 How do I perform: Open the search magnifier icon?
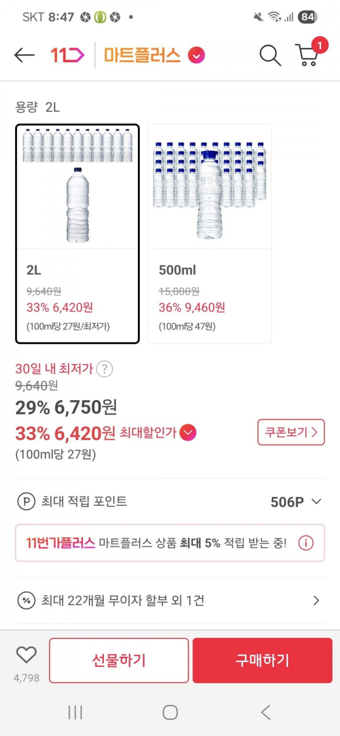pos(270,55)
